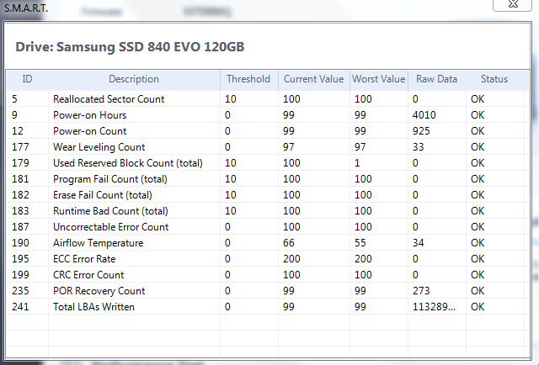Image resolution: width=539 pixels, height=365 pixels.
Task: Close the S.M.A.R.T. window
Action: point(512,4)
